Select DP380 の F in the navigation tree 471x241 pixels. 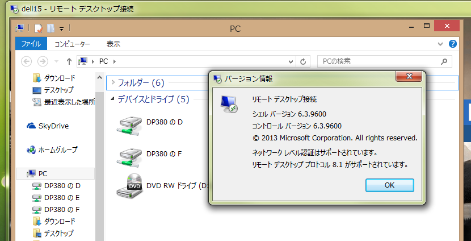(56, 209)
